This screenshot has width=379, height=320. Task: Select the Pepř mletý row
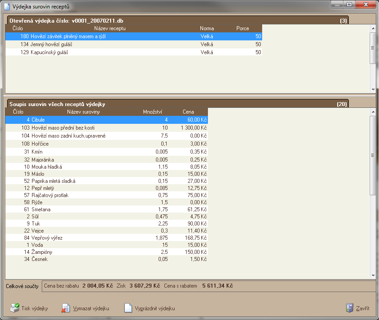coord(106,188)
